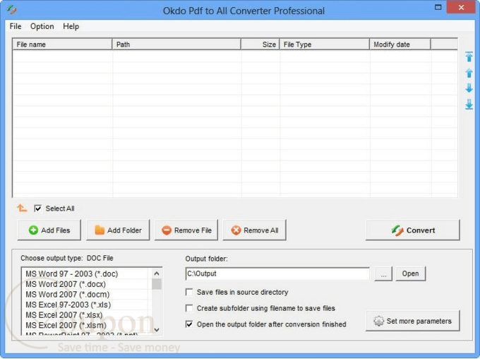Click the Output folder path field
The height and width of the screenshot is (359, 480).
coord(277,273)
